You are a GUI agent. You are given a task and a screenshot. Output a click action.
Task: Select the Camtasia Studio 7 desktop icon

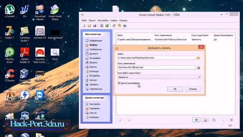point(25,34)
